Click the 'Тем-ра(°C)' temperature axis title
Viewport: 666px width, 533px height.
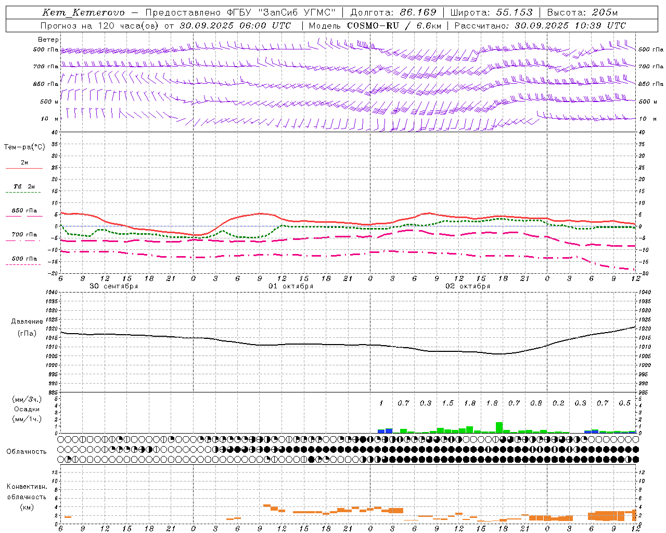pyautogui.click(x=24, y=147)
